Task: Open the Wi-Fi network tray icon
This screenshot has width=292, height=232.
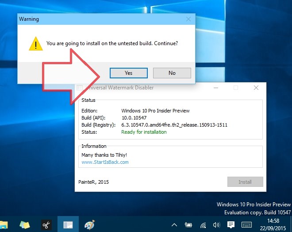Action: pyautogui.click(x=203, y=225)
